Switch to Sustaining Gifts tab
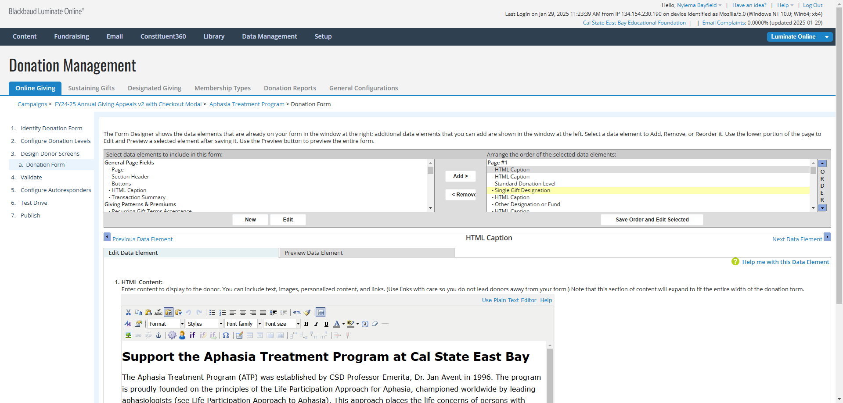The width and height of the screenshot is (843, 403). tap(91, 88)
